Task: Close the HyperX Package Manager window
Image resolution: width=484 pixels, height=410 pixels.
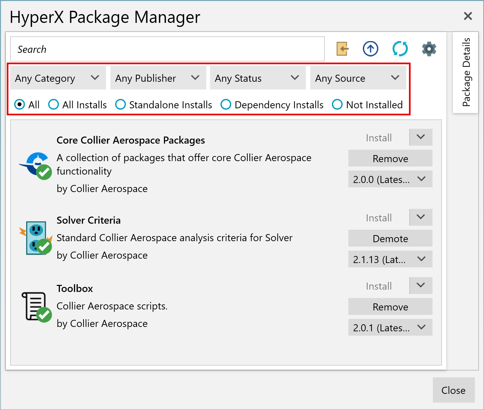Action: 468,16
